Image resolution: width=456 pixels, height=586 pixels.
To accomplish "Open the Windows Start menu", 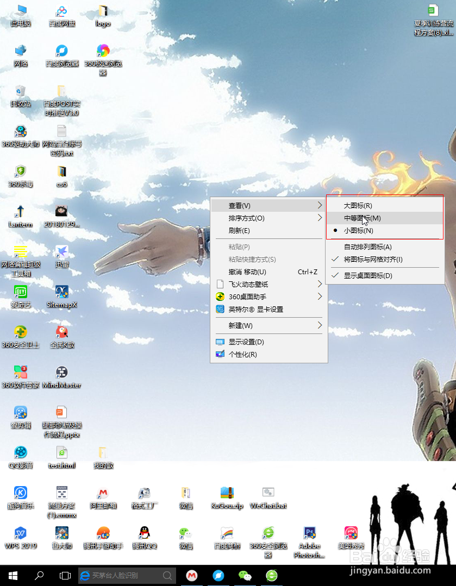I will 13,576.
